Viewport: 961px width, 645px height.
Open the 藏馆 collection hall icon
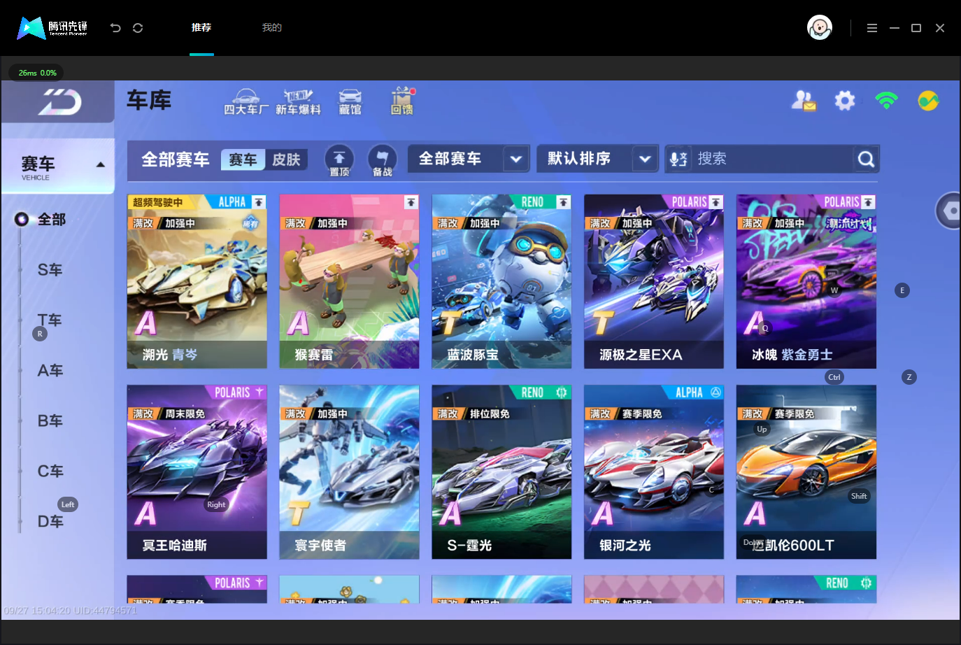[350, 102]
